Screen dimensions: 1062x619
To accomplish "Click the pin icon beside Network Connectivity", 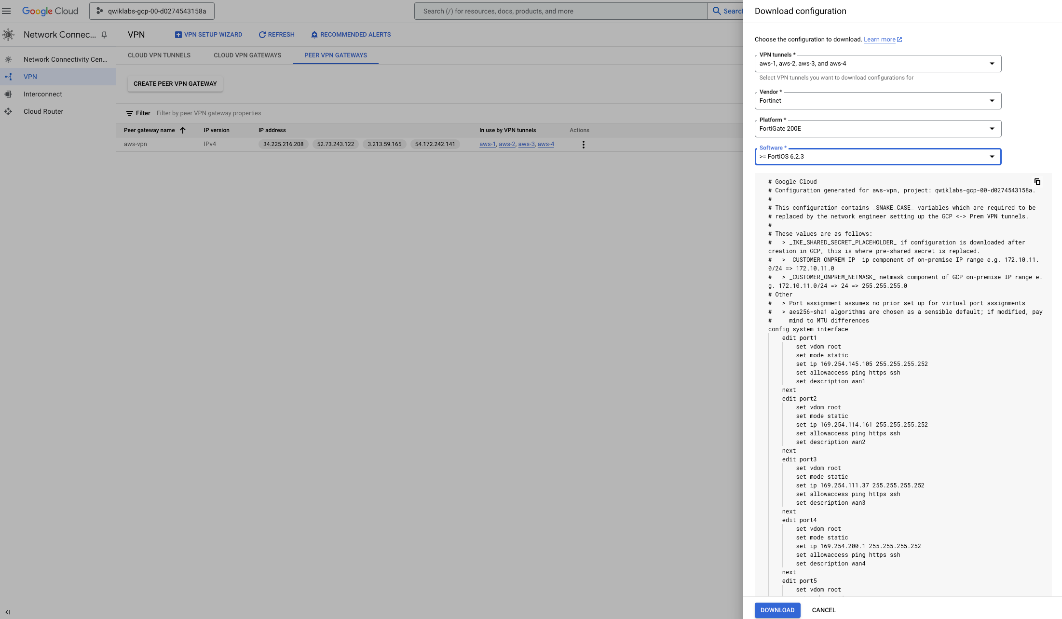I will [104, 35].
